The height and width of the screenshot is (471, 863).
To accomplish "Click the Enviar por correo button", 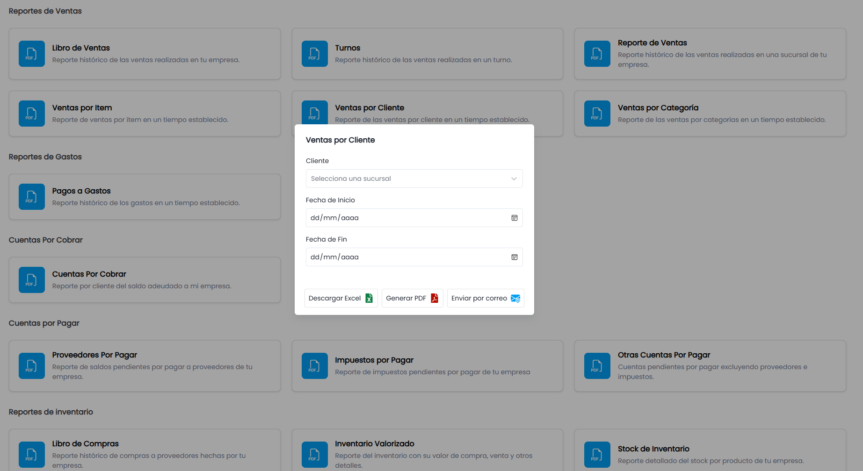I will pos(486,298).
